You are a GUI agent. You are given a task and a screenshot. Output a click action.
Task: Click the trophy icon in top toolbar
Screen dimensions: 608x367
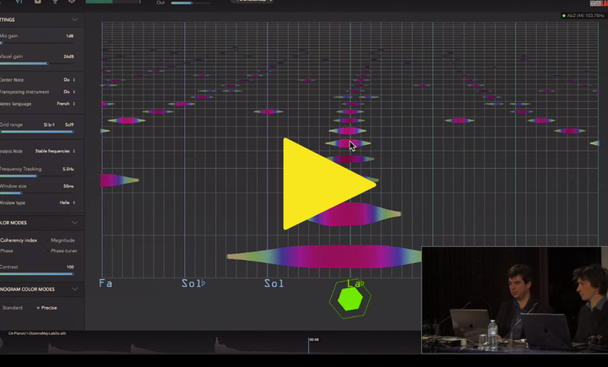coord(55,3)
